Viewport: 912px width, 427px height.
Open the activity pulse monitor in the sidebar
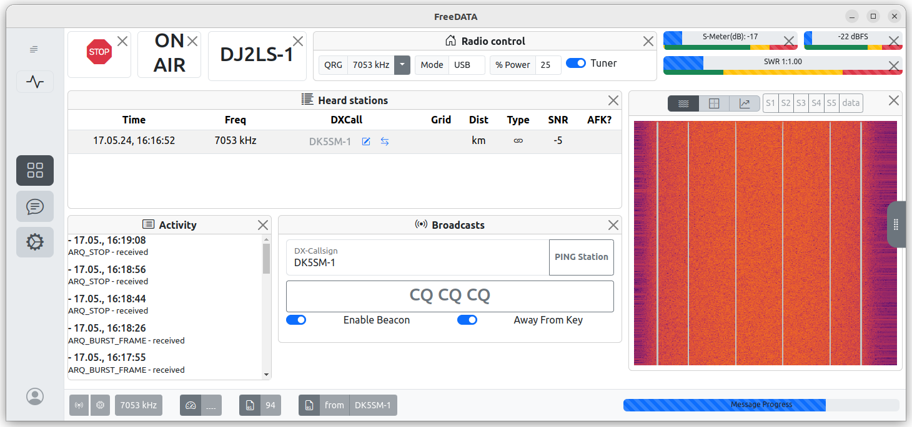(35, 82)
